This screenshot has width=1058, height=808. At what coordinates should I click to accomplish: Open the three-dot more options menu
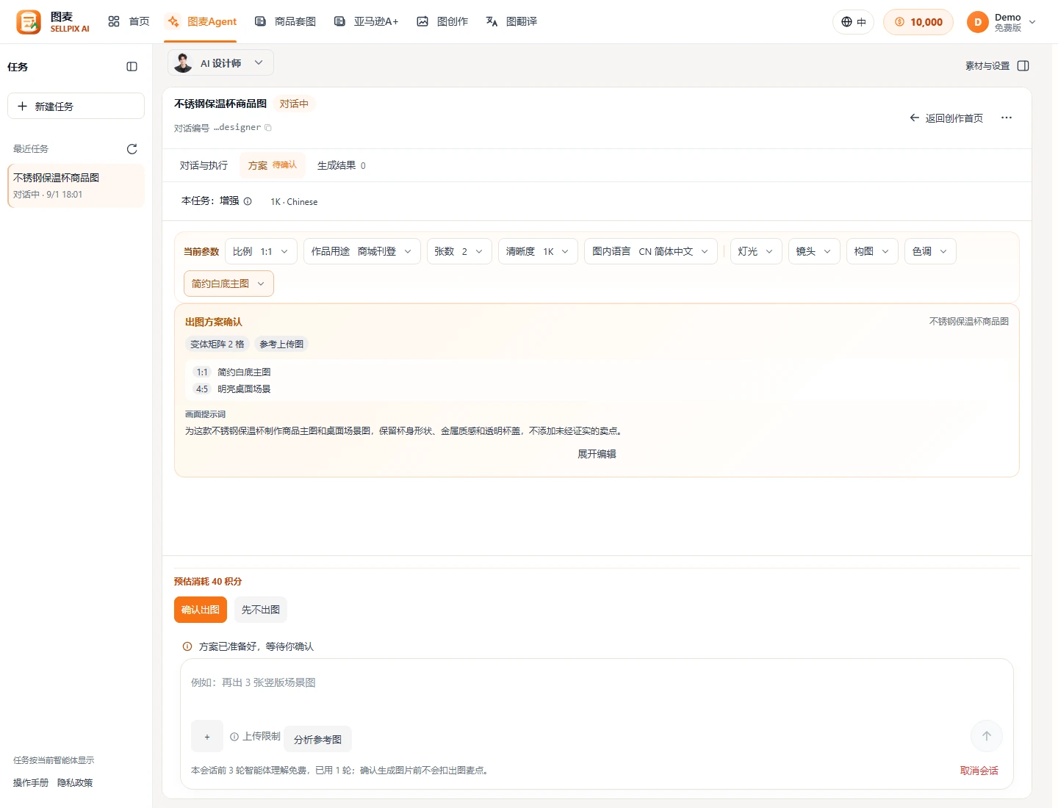pos(1007,118)
